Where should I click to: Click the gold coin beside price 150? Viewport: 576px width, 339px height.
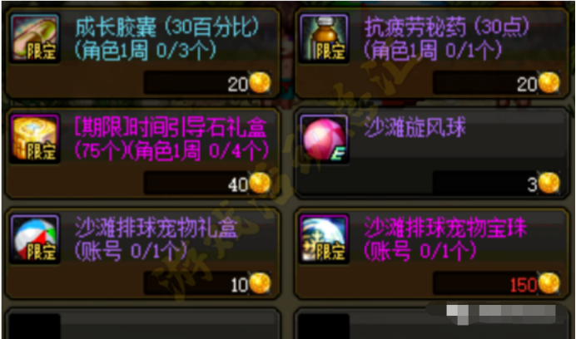[x=549, y=282]
